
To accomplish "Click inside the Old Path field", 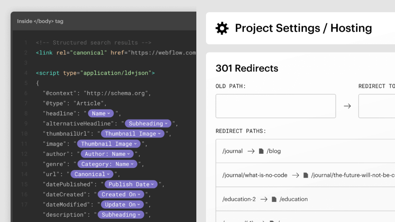I will coord(275,106).
